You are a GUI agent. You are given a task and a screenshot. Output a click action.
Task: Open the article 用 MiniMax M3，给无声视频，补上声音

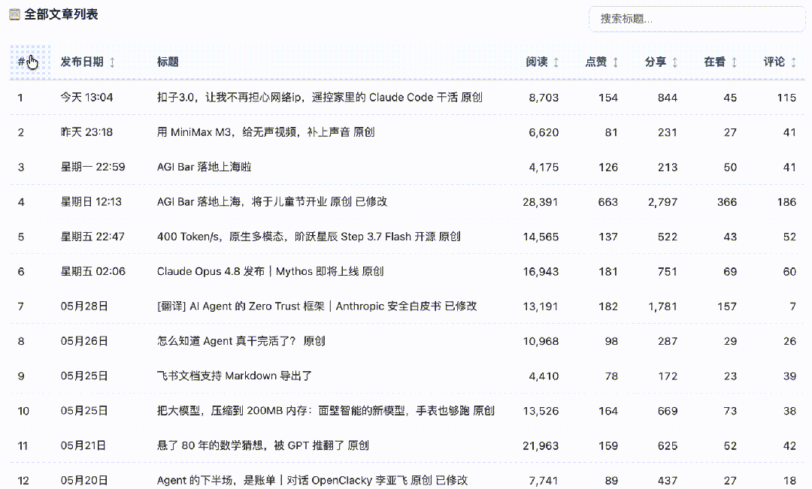[x=265, y=132]
